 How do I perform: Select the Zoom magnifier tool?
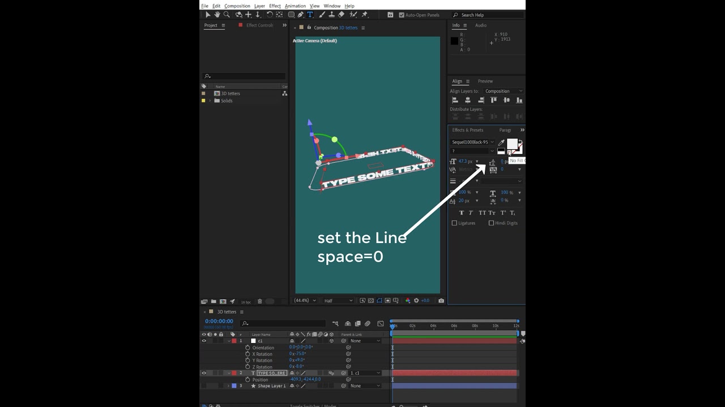[227, 15]
